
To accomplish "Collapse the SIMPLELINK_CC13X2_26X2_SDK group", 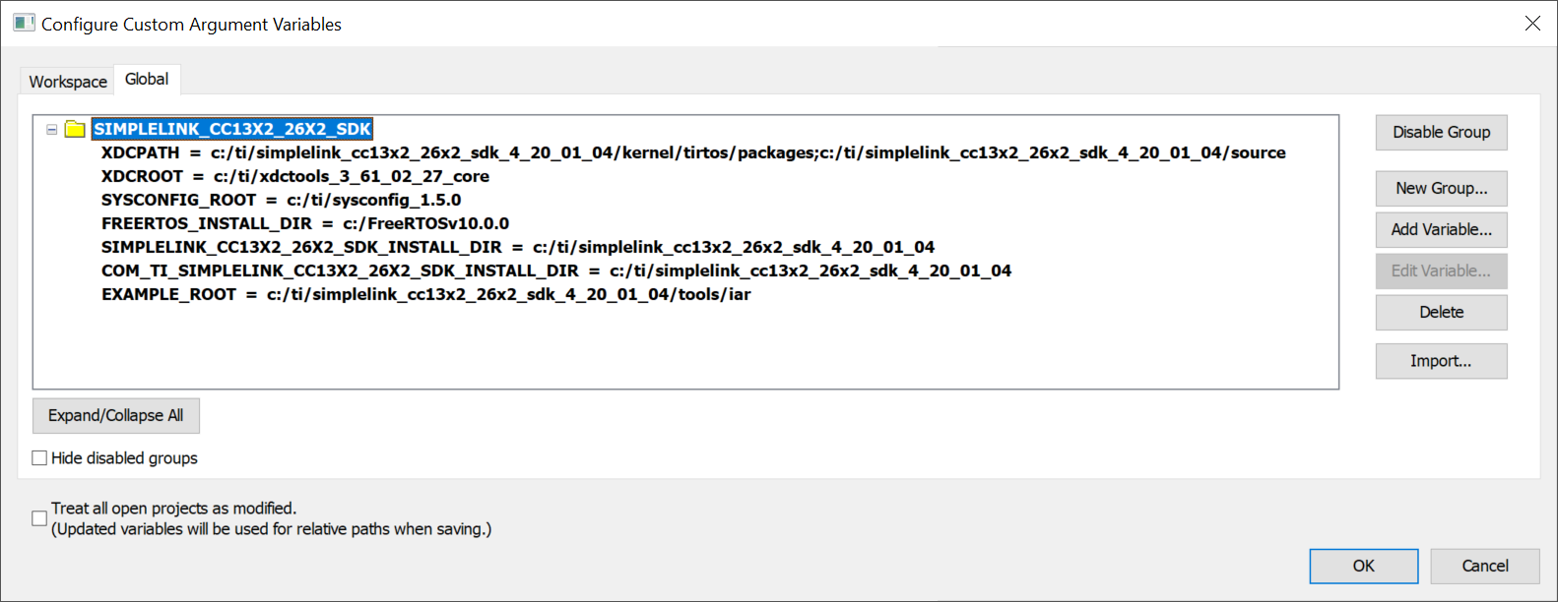I will [x=50, y=129].
